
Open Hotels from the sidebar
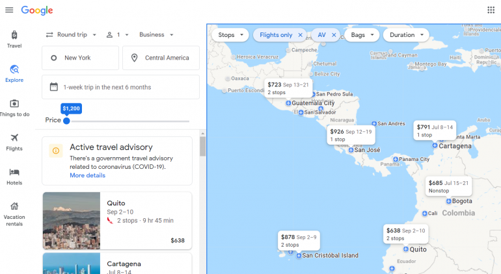pos(14,176)
